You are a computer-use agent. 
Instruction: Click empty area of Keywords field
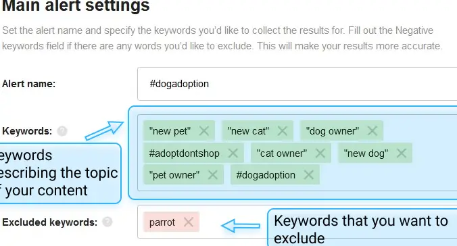point(387,176)
